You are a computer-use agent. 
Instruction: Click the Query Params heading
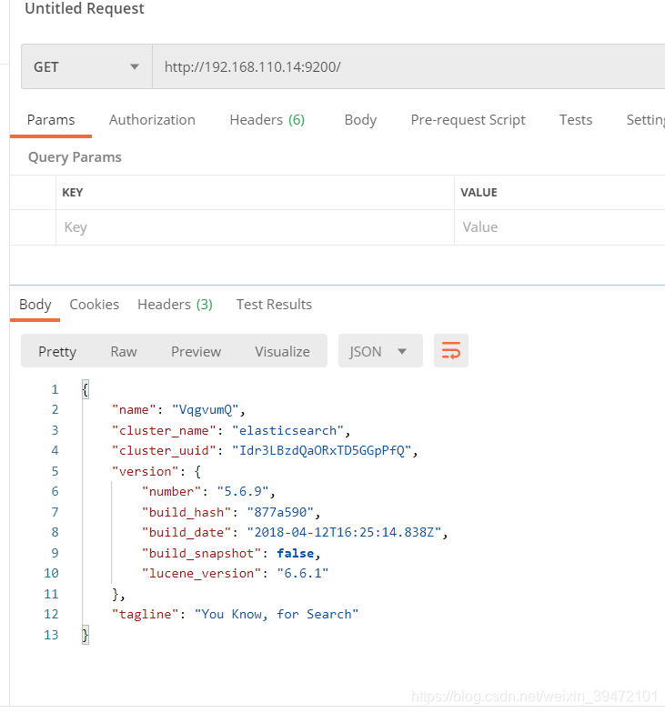click(x=75, y=157)
